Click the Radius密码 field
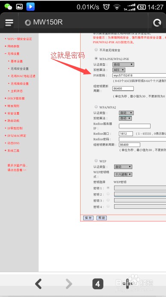This screenshot has height=297, width=166. click(x=142, y=139)
